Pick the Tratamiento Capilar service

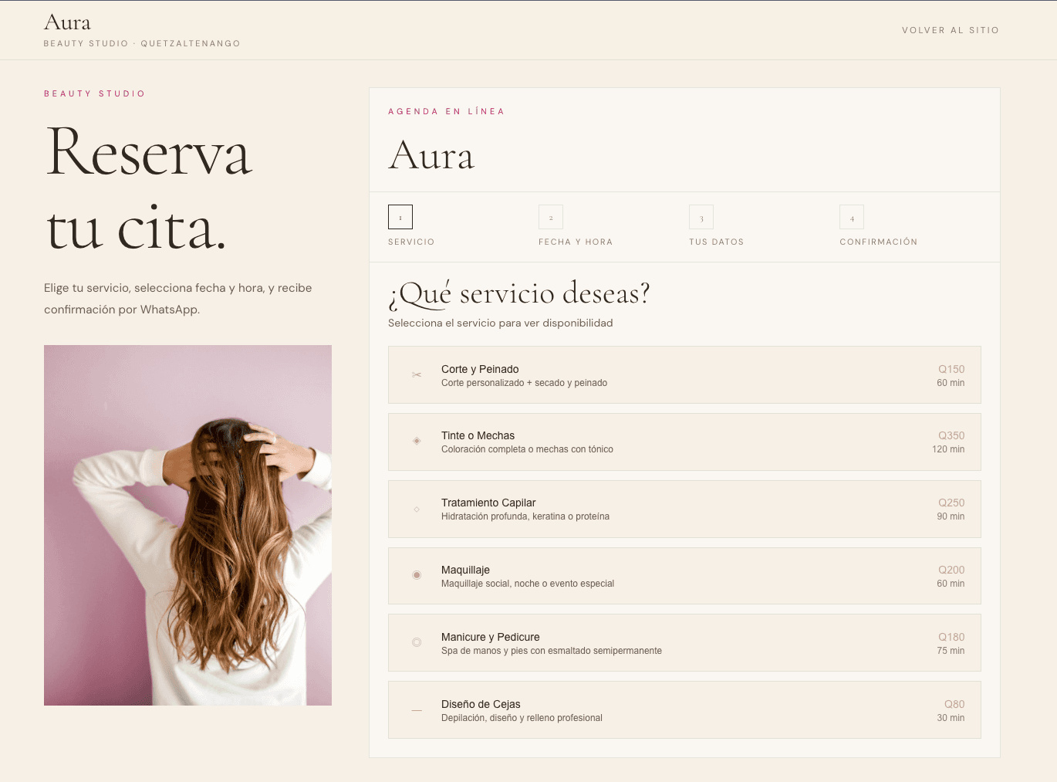click(x=684, y=509)
